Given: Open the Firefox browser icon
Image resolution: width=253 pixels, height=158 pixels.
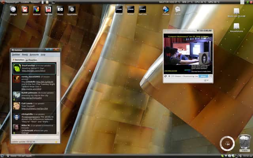Looking at the screenshot, I should (166, 9).
